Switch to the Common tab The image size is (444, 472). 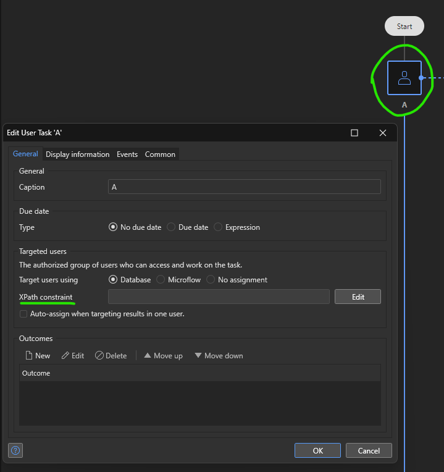(x=160, y=154)
